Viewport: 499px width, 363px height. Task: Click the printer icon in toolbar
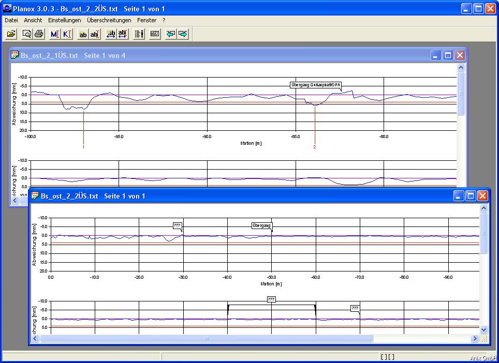coord(39,34)
